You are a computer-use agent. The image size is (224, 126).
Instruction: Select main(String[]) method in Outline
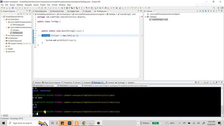(160, 20)
